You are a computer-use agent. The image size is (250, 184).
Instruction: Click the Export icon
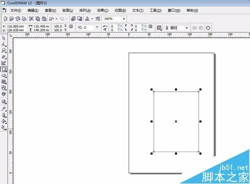pos(80,18)
